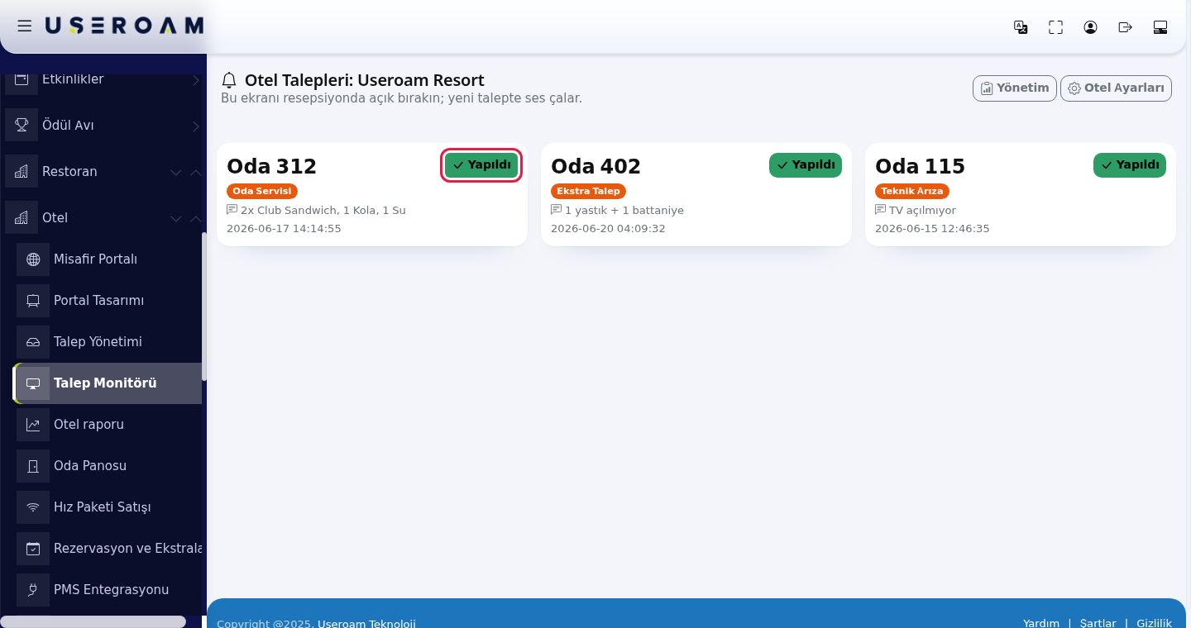Click the trophy icon for Ödül Avı

coord(22,126)
